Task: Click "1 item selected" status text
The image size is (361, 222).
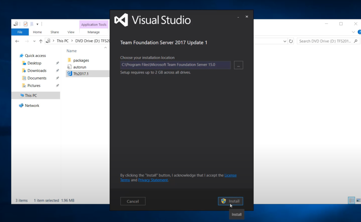Action: click(46, 201)
